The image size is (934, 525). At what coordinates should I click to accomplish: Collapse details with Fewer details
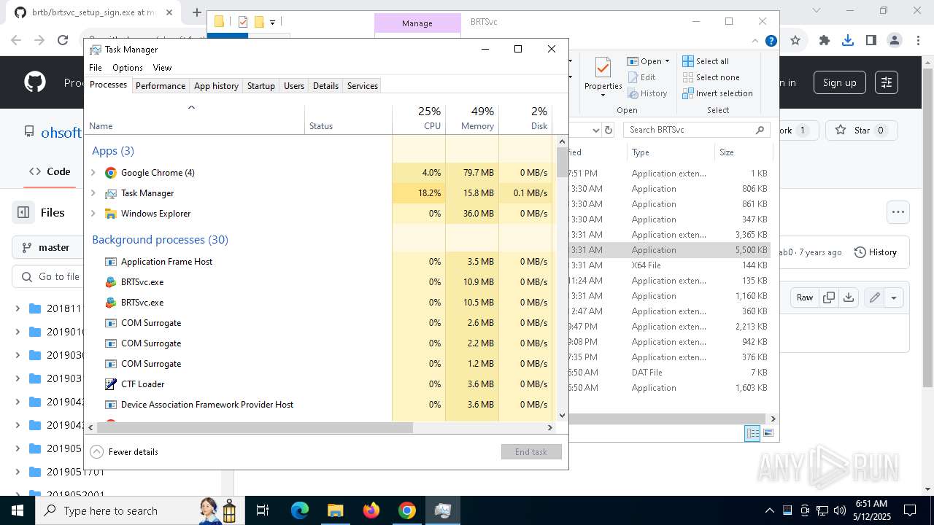coord(124,452)
